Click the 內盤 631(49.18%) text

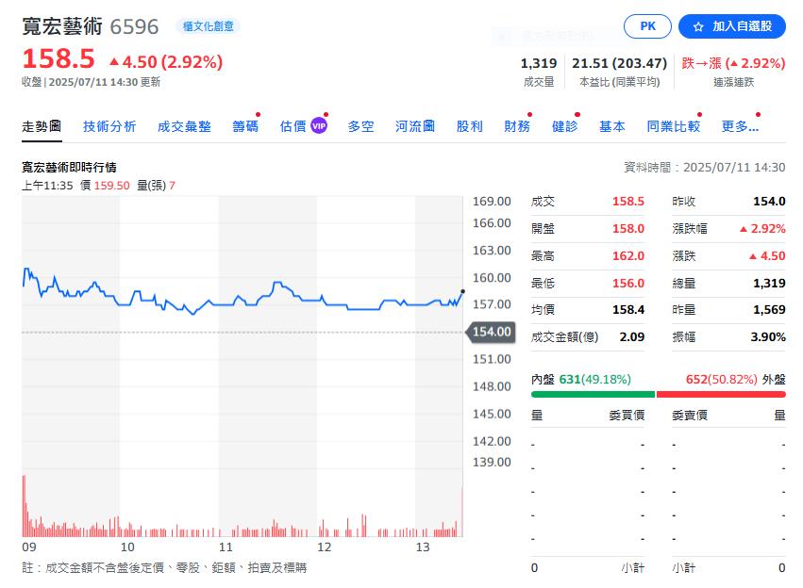(581, 380)
